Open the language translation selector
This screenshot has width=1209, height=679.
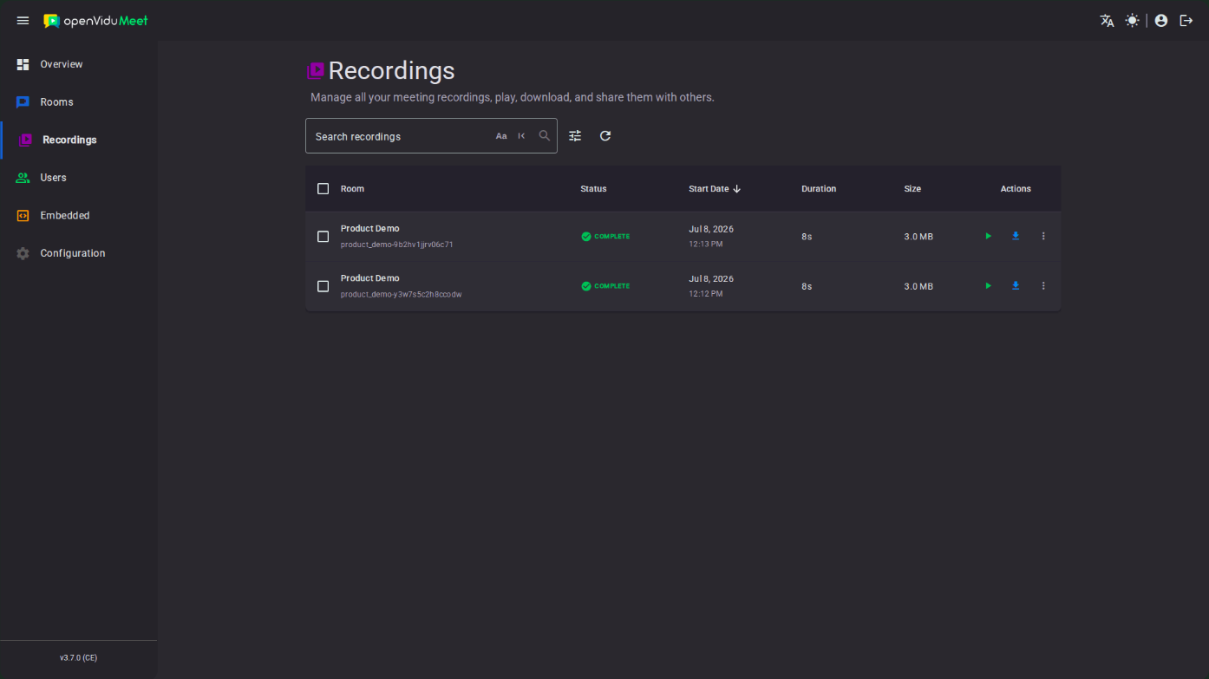(x=1107, y=21)
